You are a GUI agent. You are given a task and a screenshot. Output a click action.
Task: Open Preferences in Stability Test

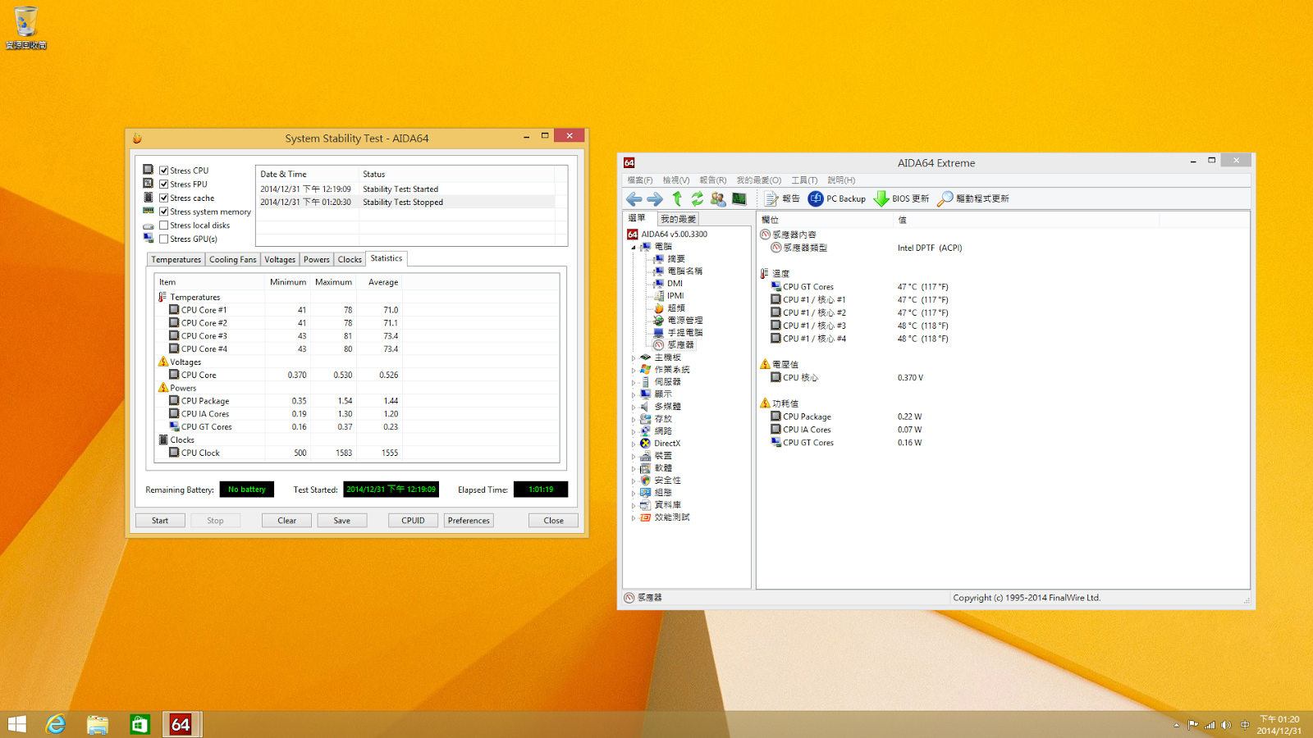click(x=469, y=521)
